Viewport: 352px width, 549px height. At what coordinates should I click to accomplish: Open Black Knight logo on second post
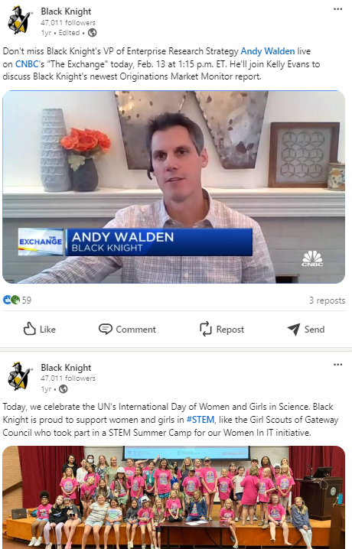(x=19, y=376)
